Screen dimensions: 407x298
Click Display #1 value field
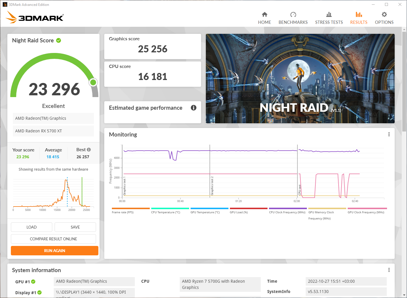click(x=94, y=293)
